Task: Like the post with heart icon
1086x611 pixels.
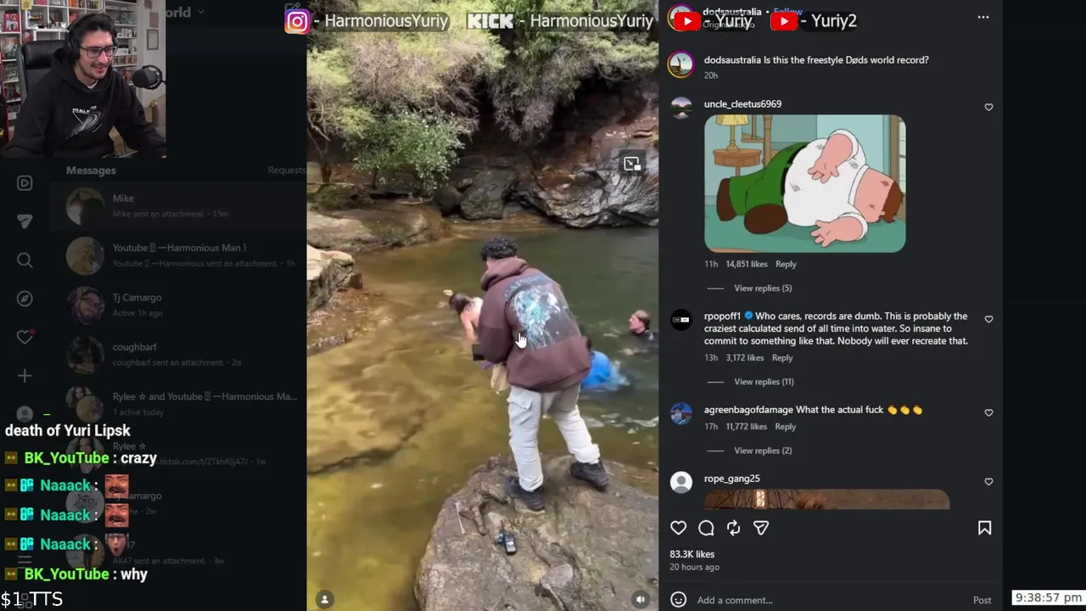Action: 678,528
